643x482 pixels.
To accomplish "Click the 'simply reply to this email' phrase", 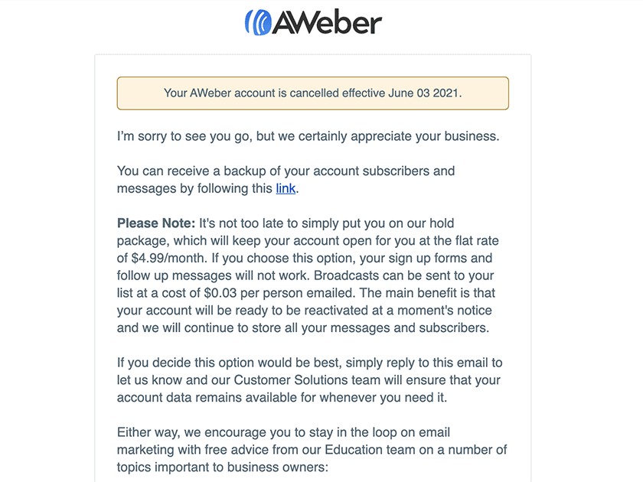I will (417, 363).
